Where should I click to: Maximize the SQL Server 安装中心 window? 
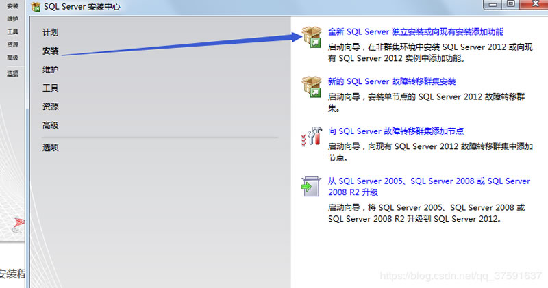point(510,5)
